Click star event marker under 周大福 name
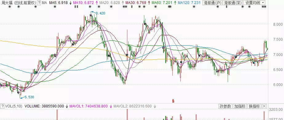Viewport: 284px width, 120px height. 10,7
